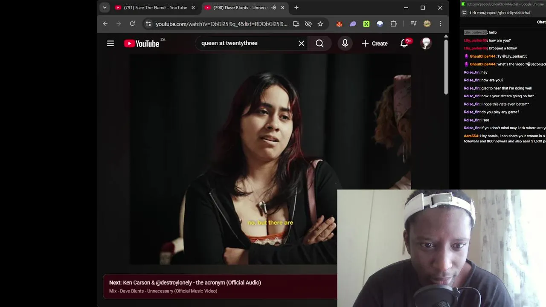Mute the Dave Blunts tab audio
The image size is (546, 307).
273,8
